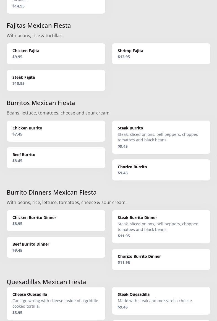Click the Burrito Dinners Mexican Fiesta heading
The image size is (217, 321).
pos(52,192)
